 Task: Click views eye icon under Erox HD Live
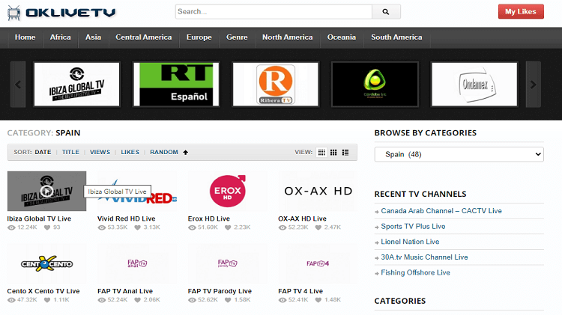click(192, 227)
